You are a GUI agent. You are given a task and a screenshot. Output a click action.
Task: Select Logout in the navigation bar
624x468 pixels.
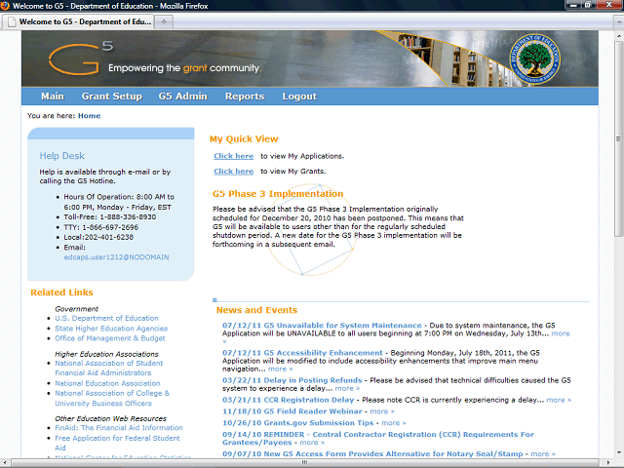pyautogui.click(x=299, y=97)
